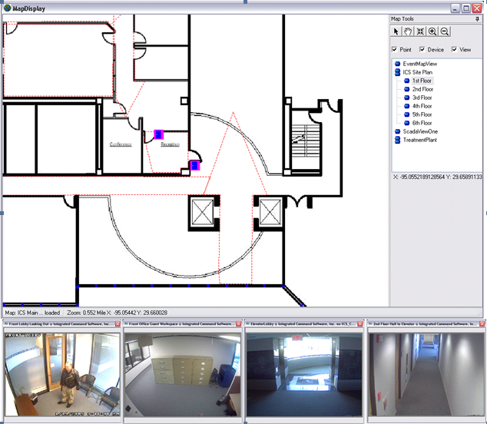
Task: Select the pointer arrow map tool
Action: pos(396,31)
